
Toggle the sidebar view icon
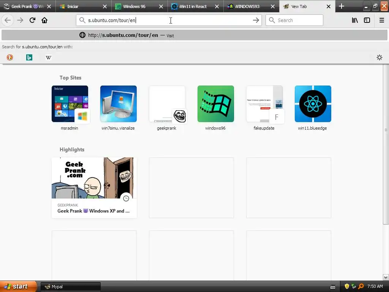coord(367,20)
